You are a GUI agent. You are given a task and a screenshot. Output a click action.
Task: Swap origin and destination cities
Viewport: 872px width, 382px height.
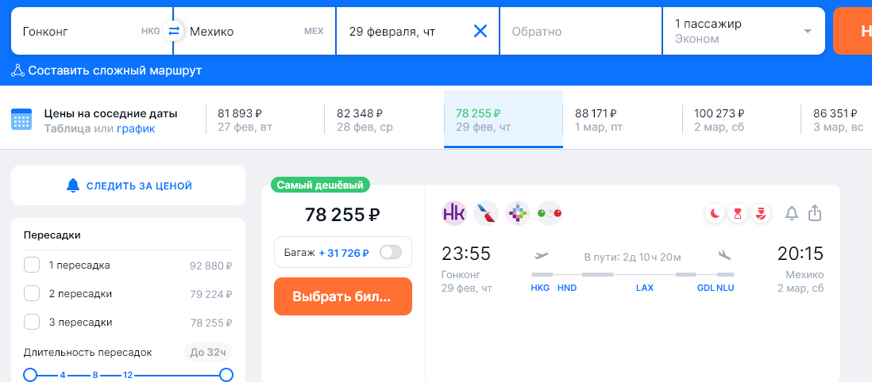click(x=173, y=31)
